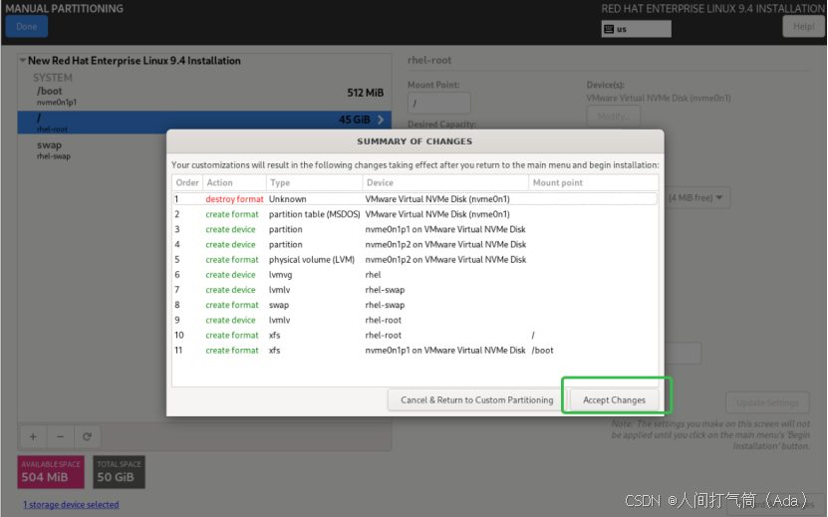Select row 4 create device nvme0n1p2

[415, 244]
